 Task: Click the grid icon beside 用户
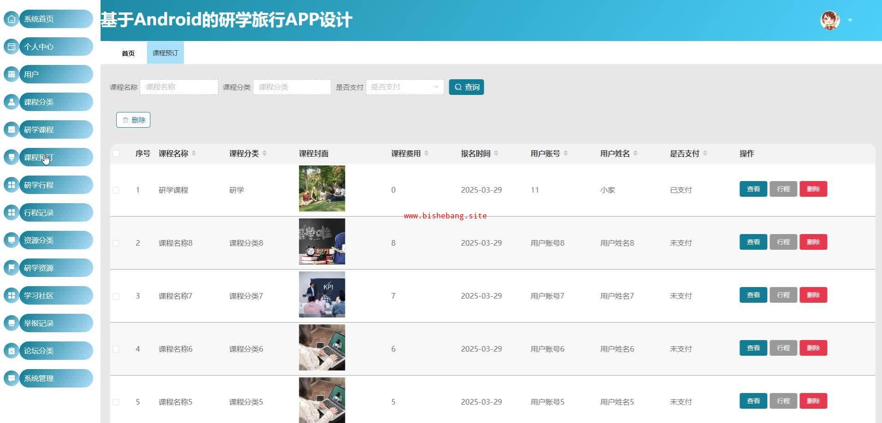point(12,74)
